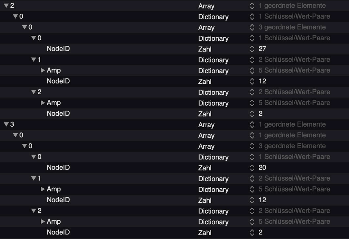Expand the last Amp dictionary at bottom
Viewport: 349px width, 239px height.
tap(43, 221)
